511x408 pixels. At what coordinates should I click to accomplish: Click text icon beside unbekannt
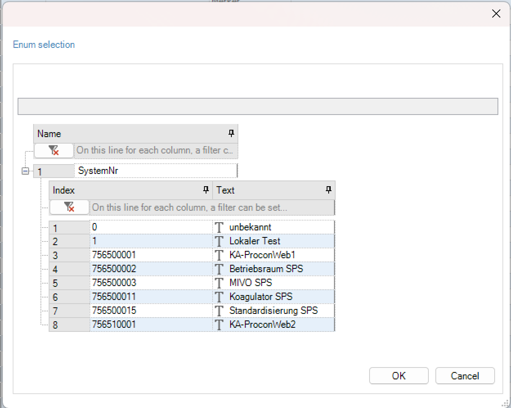click(x=220, y=227)
